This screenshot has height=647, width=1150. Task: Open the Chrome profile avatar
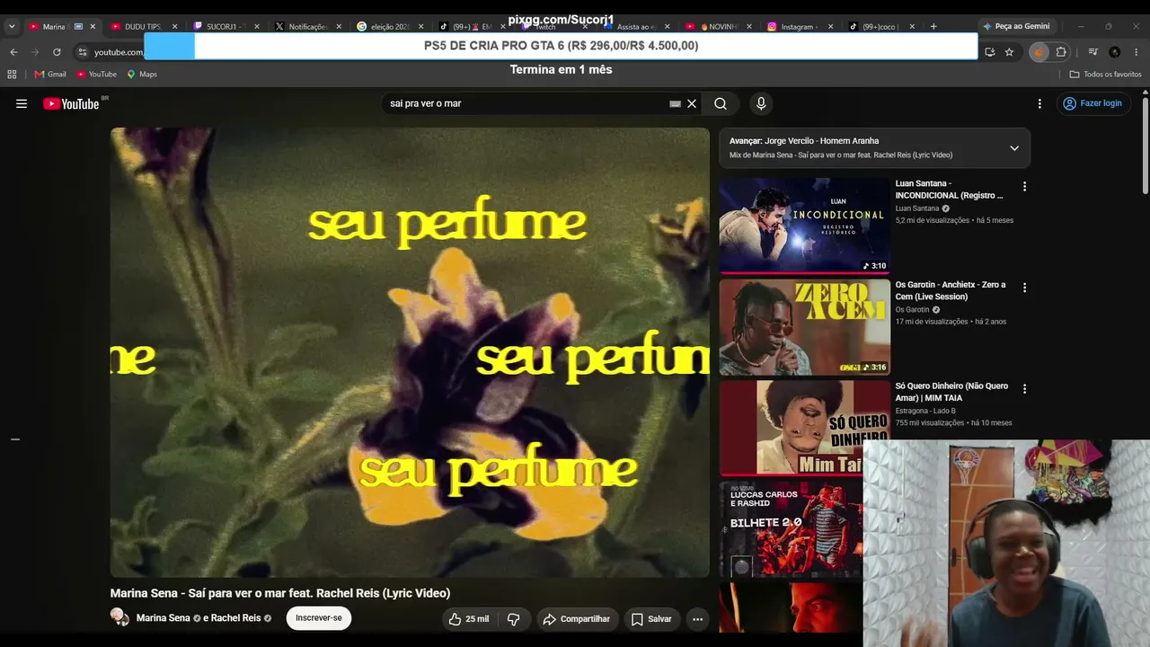[1115, 52]
